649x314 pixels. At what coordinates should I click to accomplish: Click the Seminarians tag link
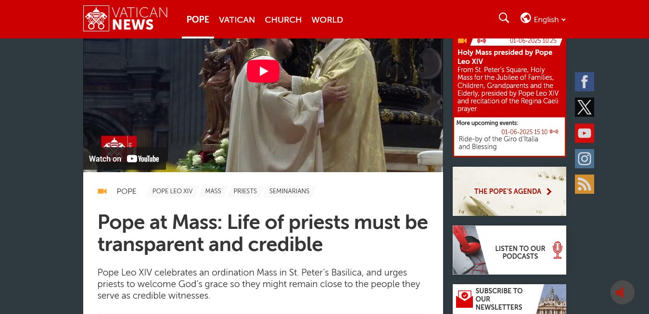tap(289, 191)
